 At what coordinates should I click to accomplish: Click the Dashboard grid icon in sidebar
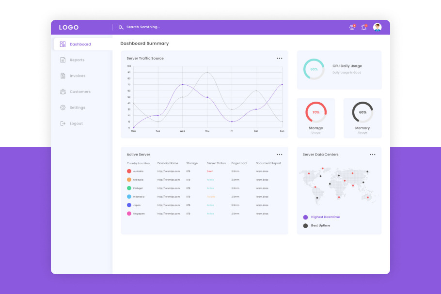coord(63,44)
